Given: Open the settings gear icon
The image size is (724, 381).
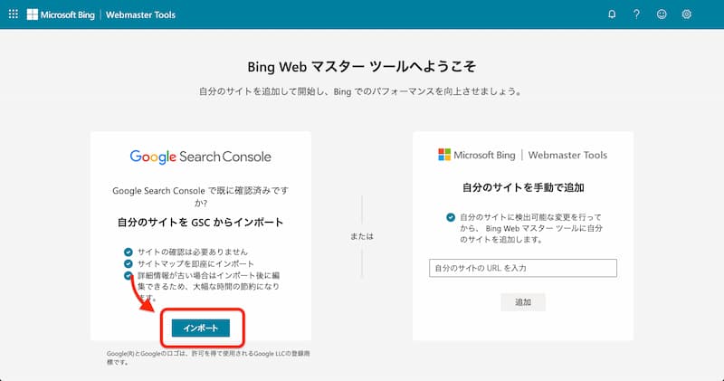Looking at the screenshot, I should click(x=687, y=14).
